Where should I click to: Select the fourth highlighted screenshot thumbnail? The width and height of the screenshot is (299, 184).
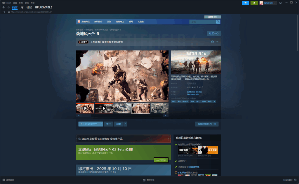pos(141,108)
